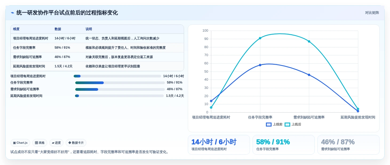Select the 数据卡片 tag chip
Viewport: 390px width, 165px height.
[x=76, y=143]
